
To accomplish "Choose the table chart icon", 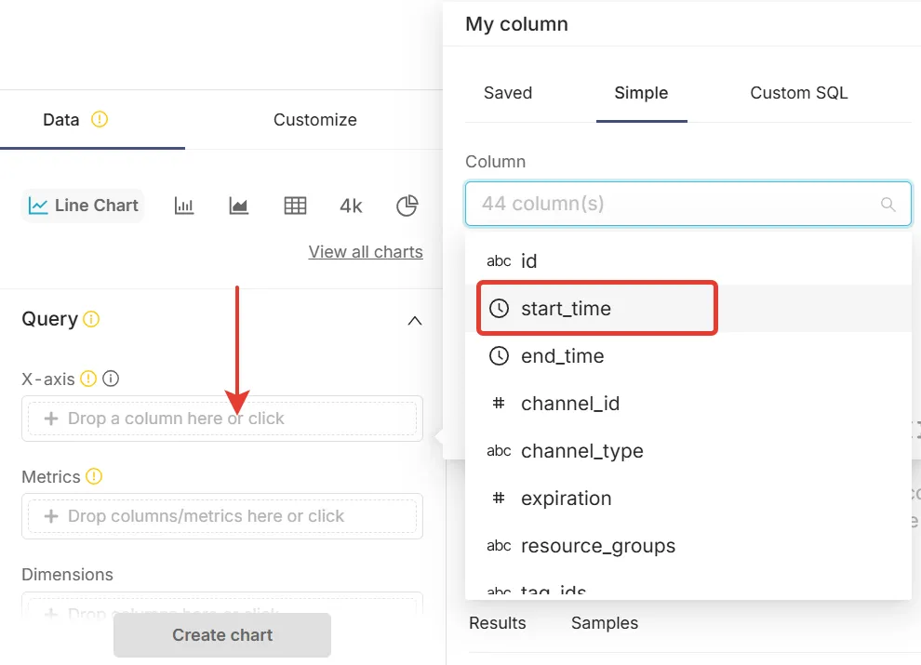I will [295, 206].
